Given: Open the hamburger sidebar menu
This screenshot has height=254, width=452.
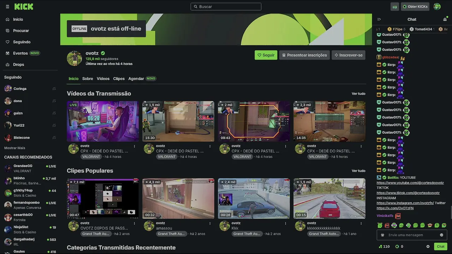Looking at the screenshot, I should [x=7, y=7].
